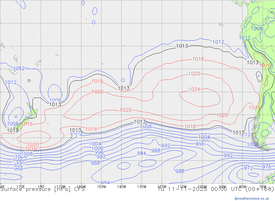This screenshot has height=201, width=275.
Task: Click the 'Surface pressure [hPa] CFS' caption
Action: [42, 189]
